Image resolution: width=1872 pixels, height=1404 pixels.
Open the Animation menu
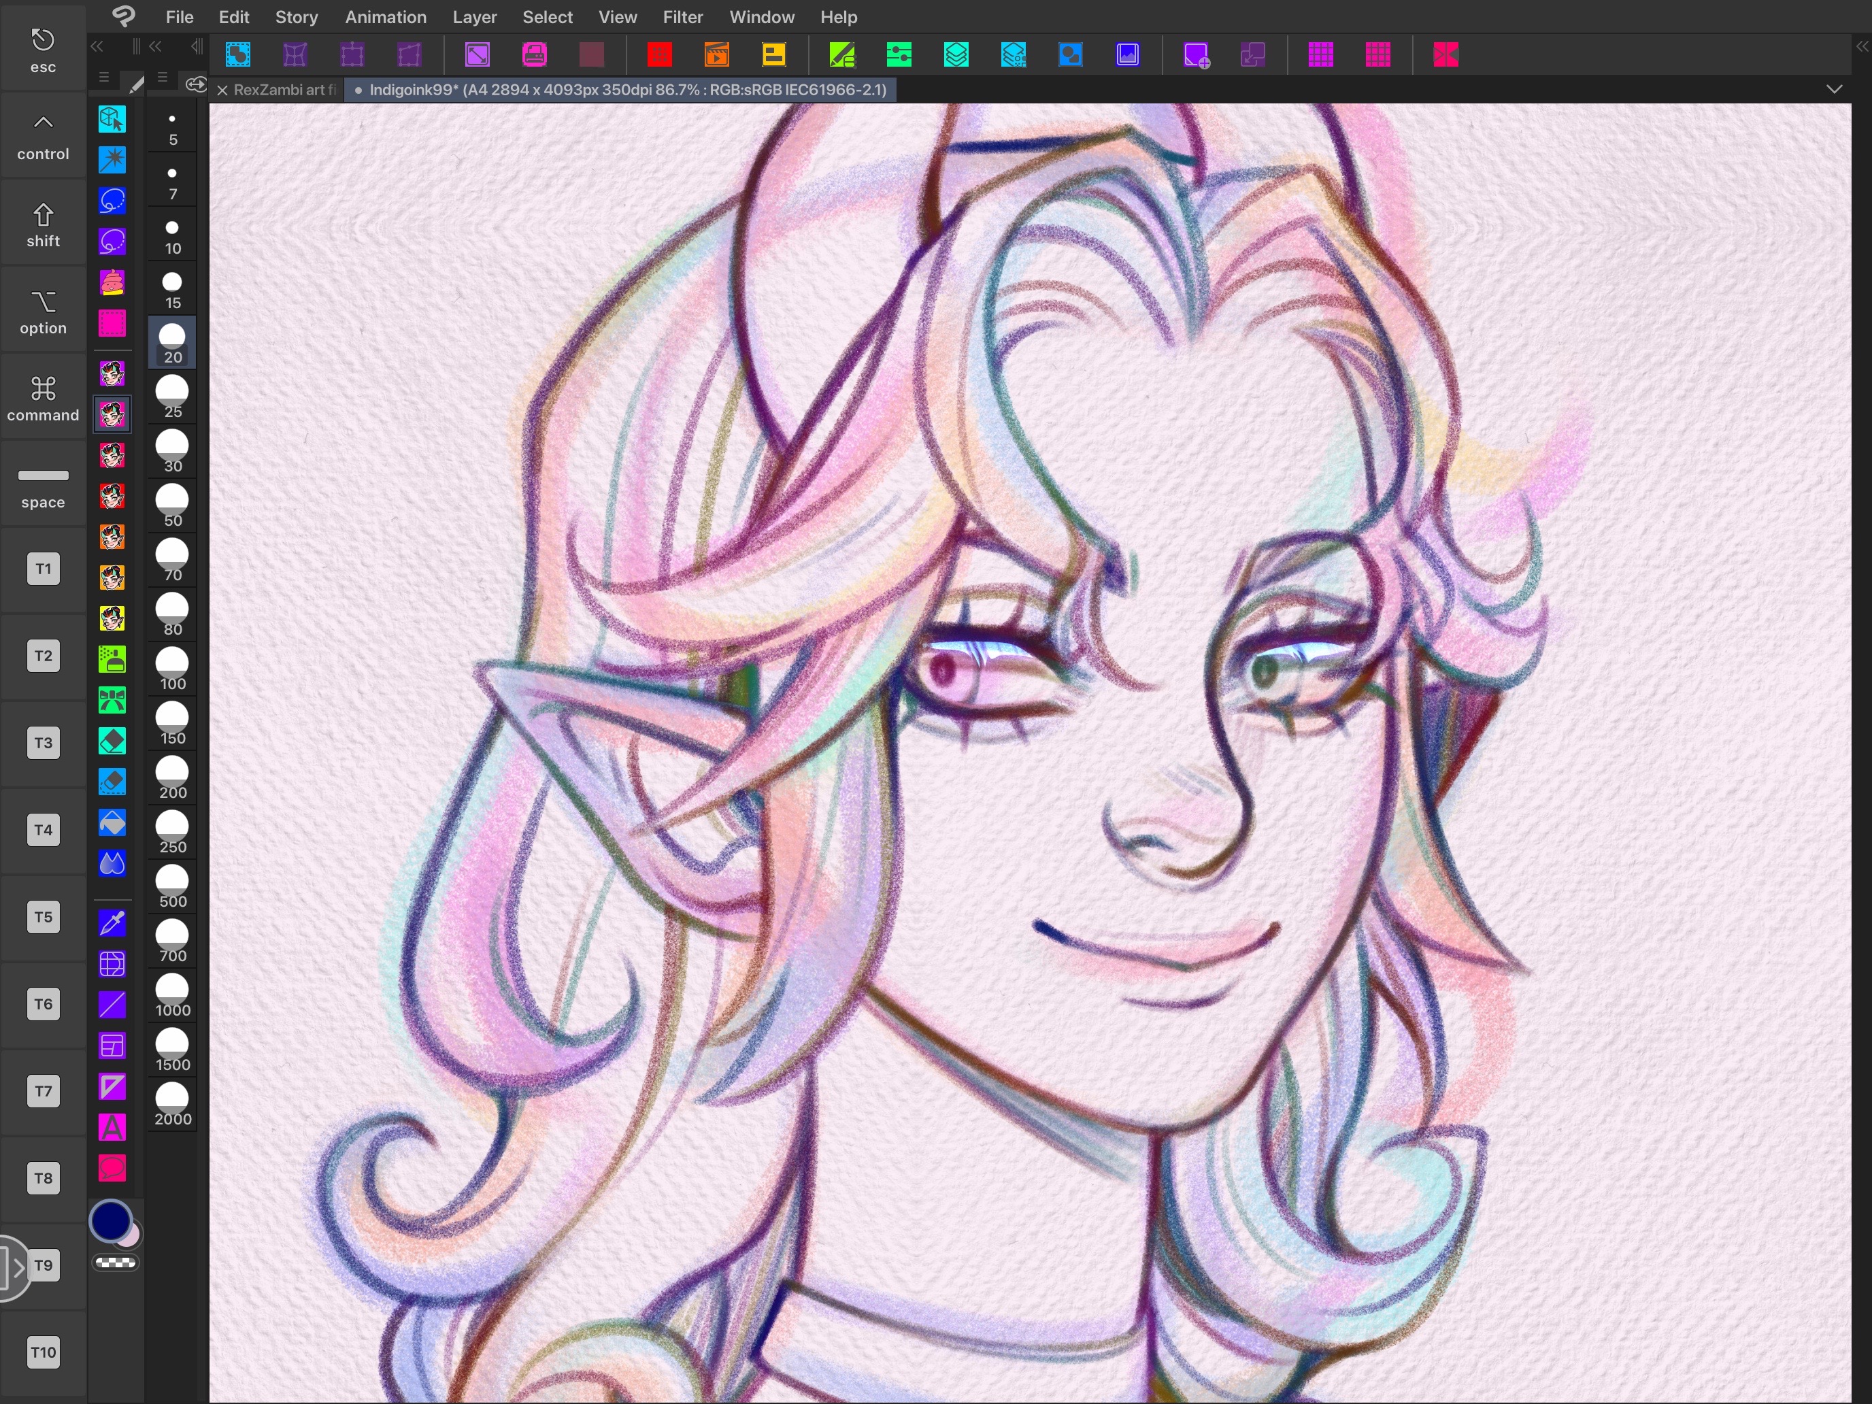click(386, 17)
